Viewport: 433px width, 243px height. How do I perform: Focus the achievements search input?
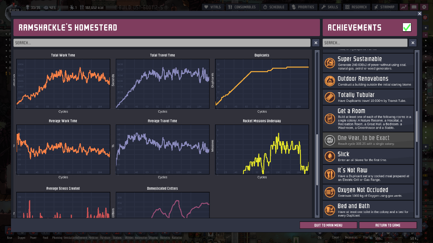[365, 43]
